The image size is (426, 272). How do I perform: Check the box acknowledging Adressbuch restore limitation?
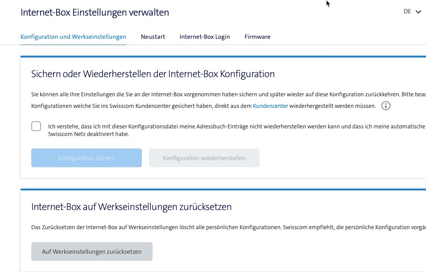(x=36, y=127)
